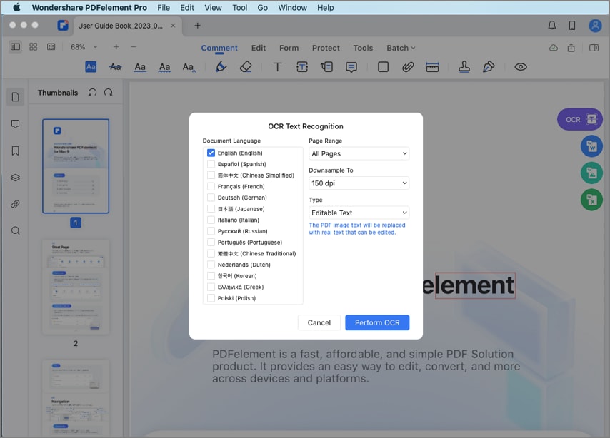Select the Strikethrough text tool
Viewport: 610px width, 438px height.
(x=115, y=67)
